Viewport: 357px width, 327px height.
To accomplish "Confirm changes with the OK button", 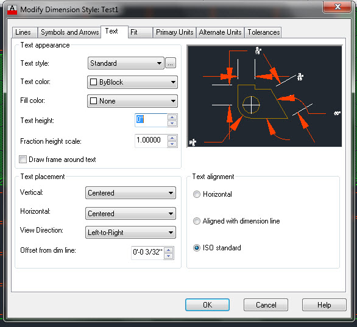I will tap(207, 304).
